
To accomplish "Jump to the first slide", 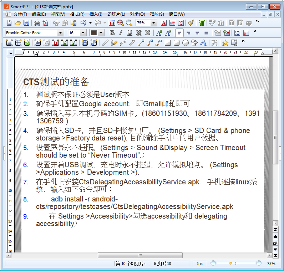I will pyautogui.click(x=275, y=230).
